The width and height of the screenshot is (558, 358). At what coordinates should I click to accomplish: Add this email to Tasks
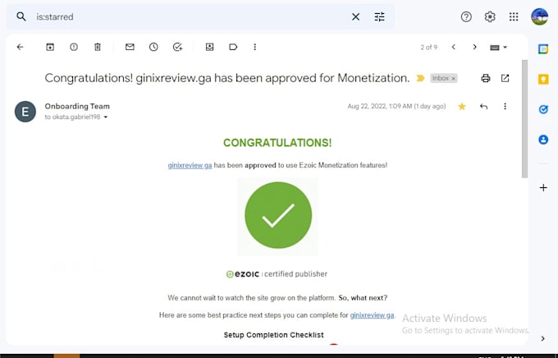pos(177,47)
